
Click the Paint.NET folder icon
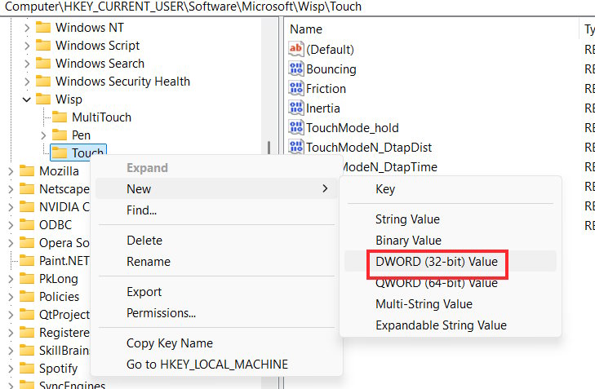[27, 260]
